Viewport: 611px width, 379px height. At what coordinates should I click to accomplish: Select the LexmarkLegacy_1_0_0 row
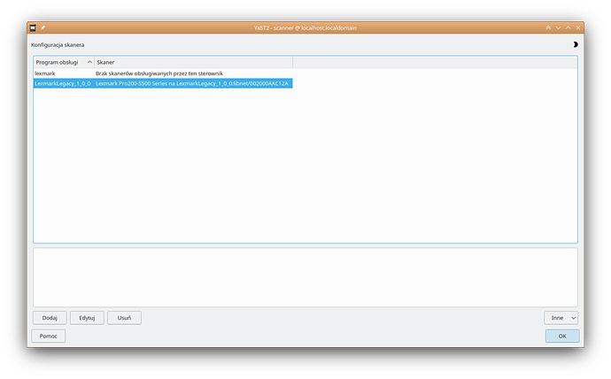tap(62, 83)
